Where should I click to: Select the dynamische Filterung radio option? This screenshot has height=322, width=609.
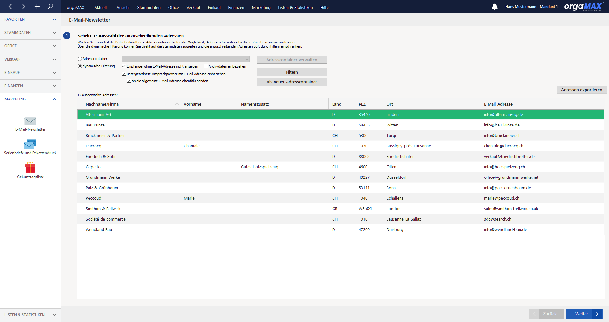point(80,66)
